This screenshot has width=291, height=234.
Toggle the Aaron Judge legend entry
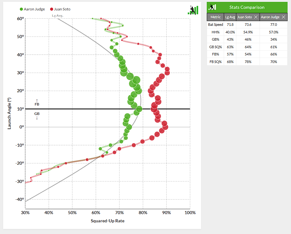(x=34, y=9)
